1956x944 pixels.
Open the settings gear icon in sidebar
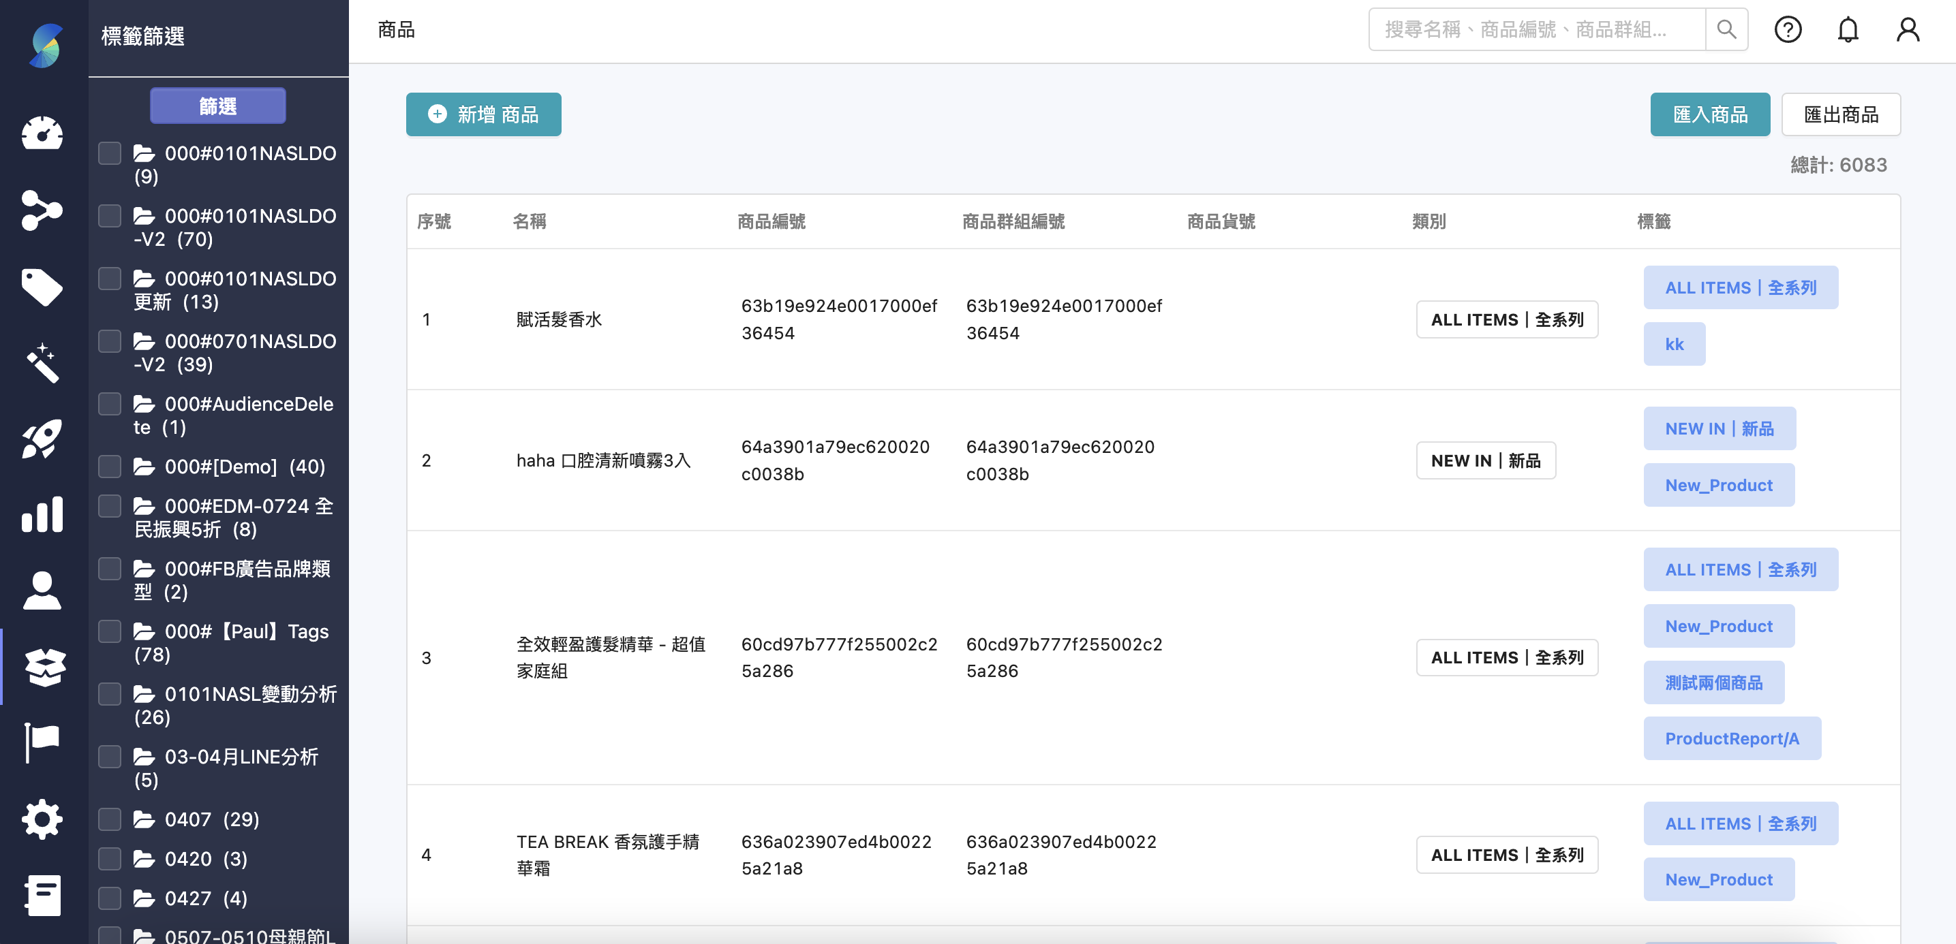[x=42, y=819]
